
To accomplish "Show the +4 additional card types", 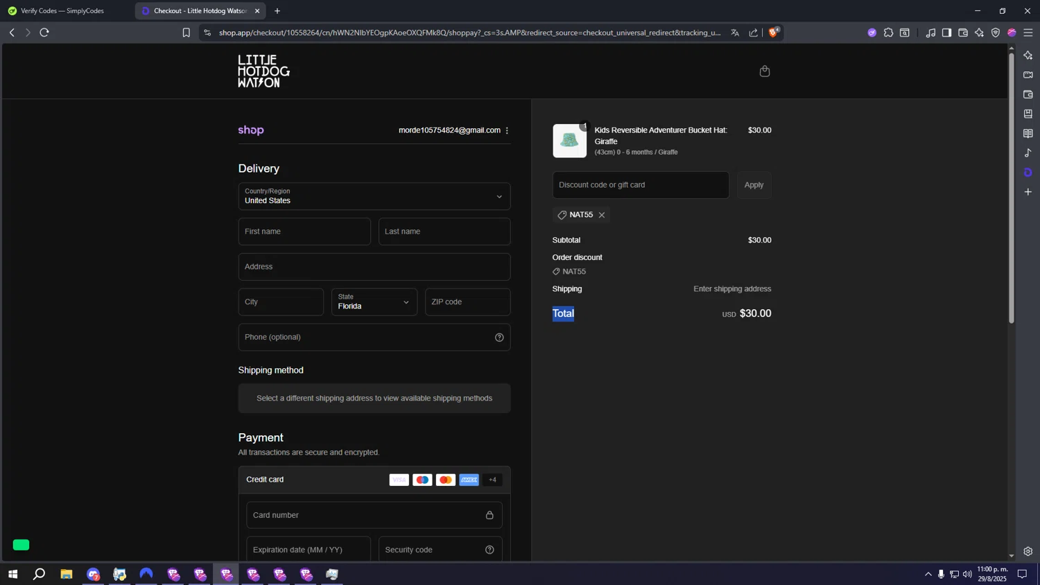I will [492, 480].
